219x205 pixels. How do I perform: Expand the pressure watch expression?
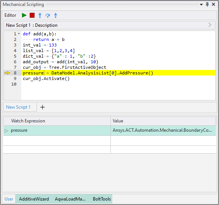6,131
